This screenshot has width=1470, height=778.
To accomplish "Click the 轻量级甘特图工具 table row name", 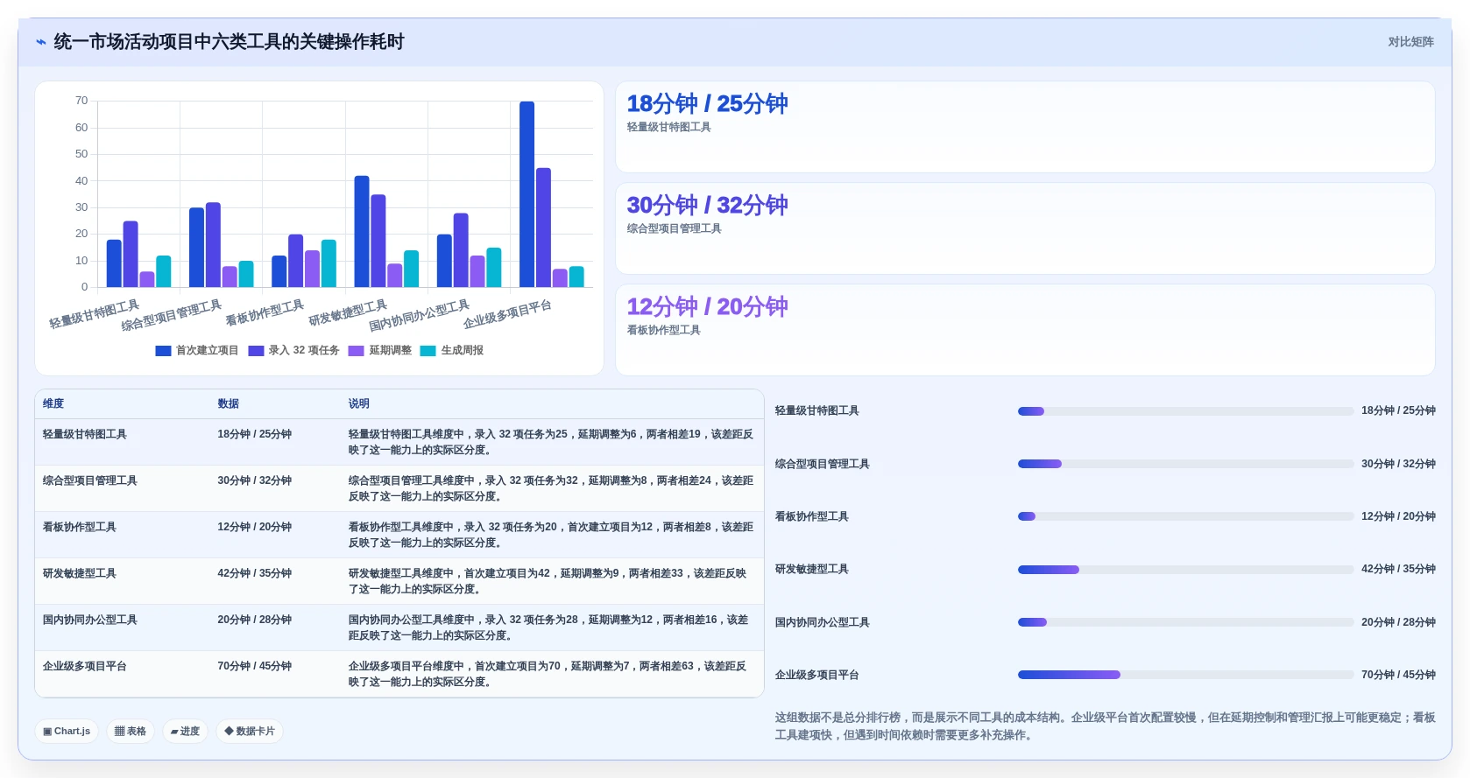I will coord(85,434).
